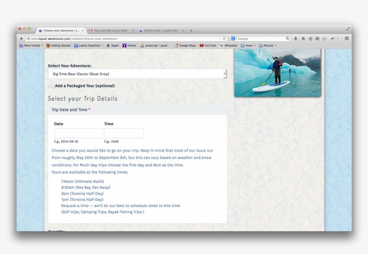This screenshot has width=368, height=254.
Task: Open the YouTube bookmark
Action: click(208, 45)
